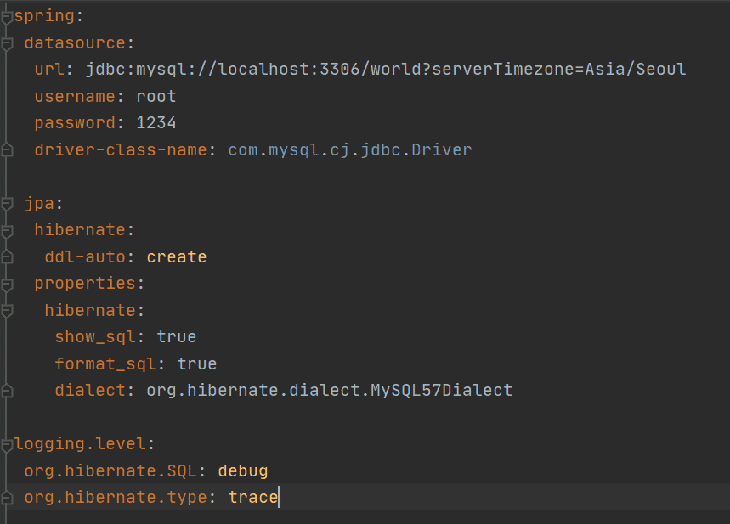
Task: Click the com.mysql.cj.jdbc.Driver value
Action: pos(350,150)
